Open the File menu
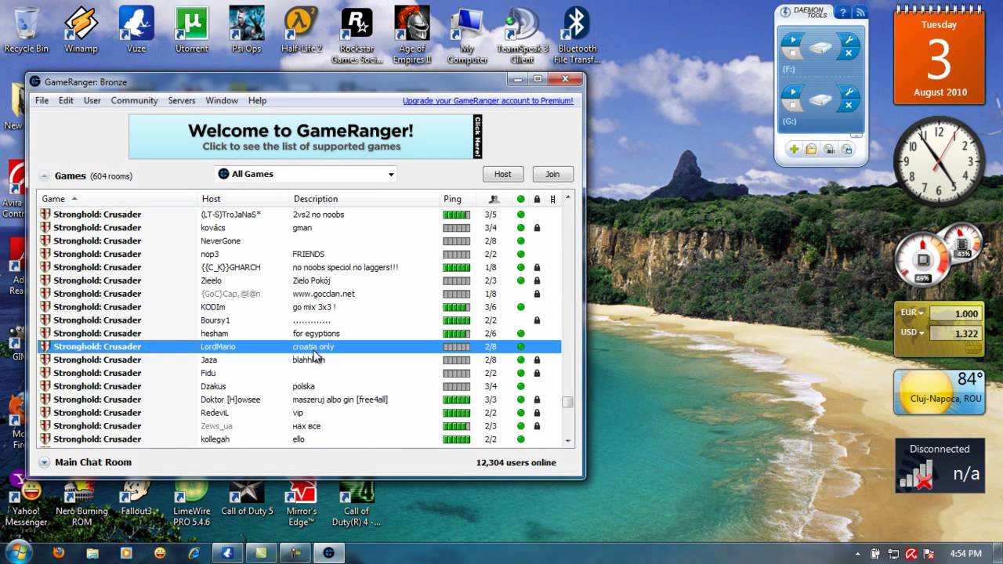The width and height of the screenshot is (1003, 564). 42,100
